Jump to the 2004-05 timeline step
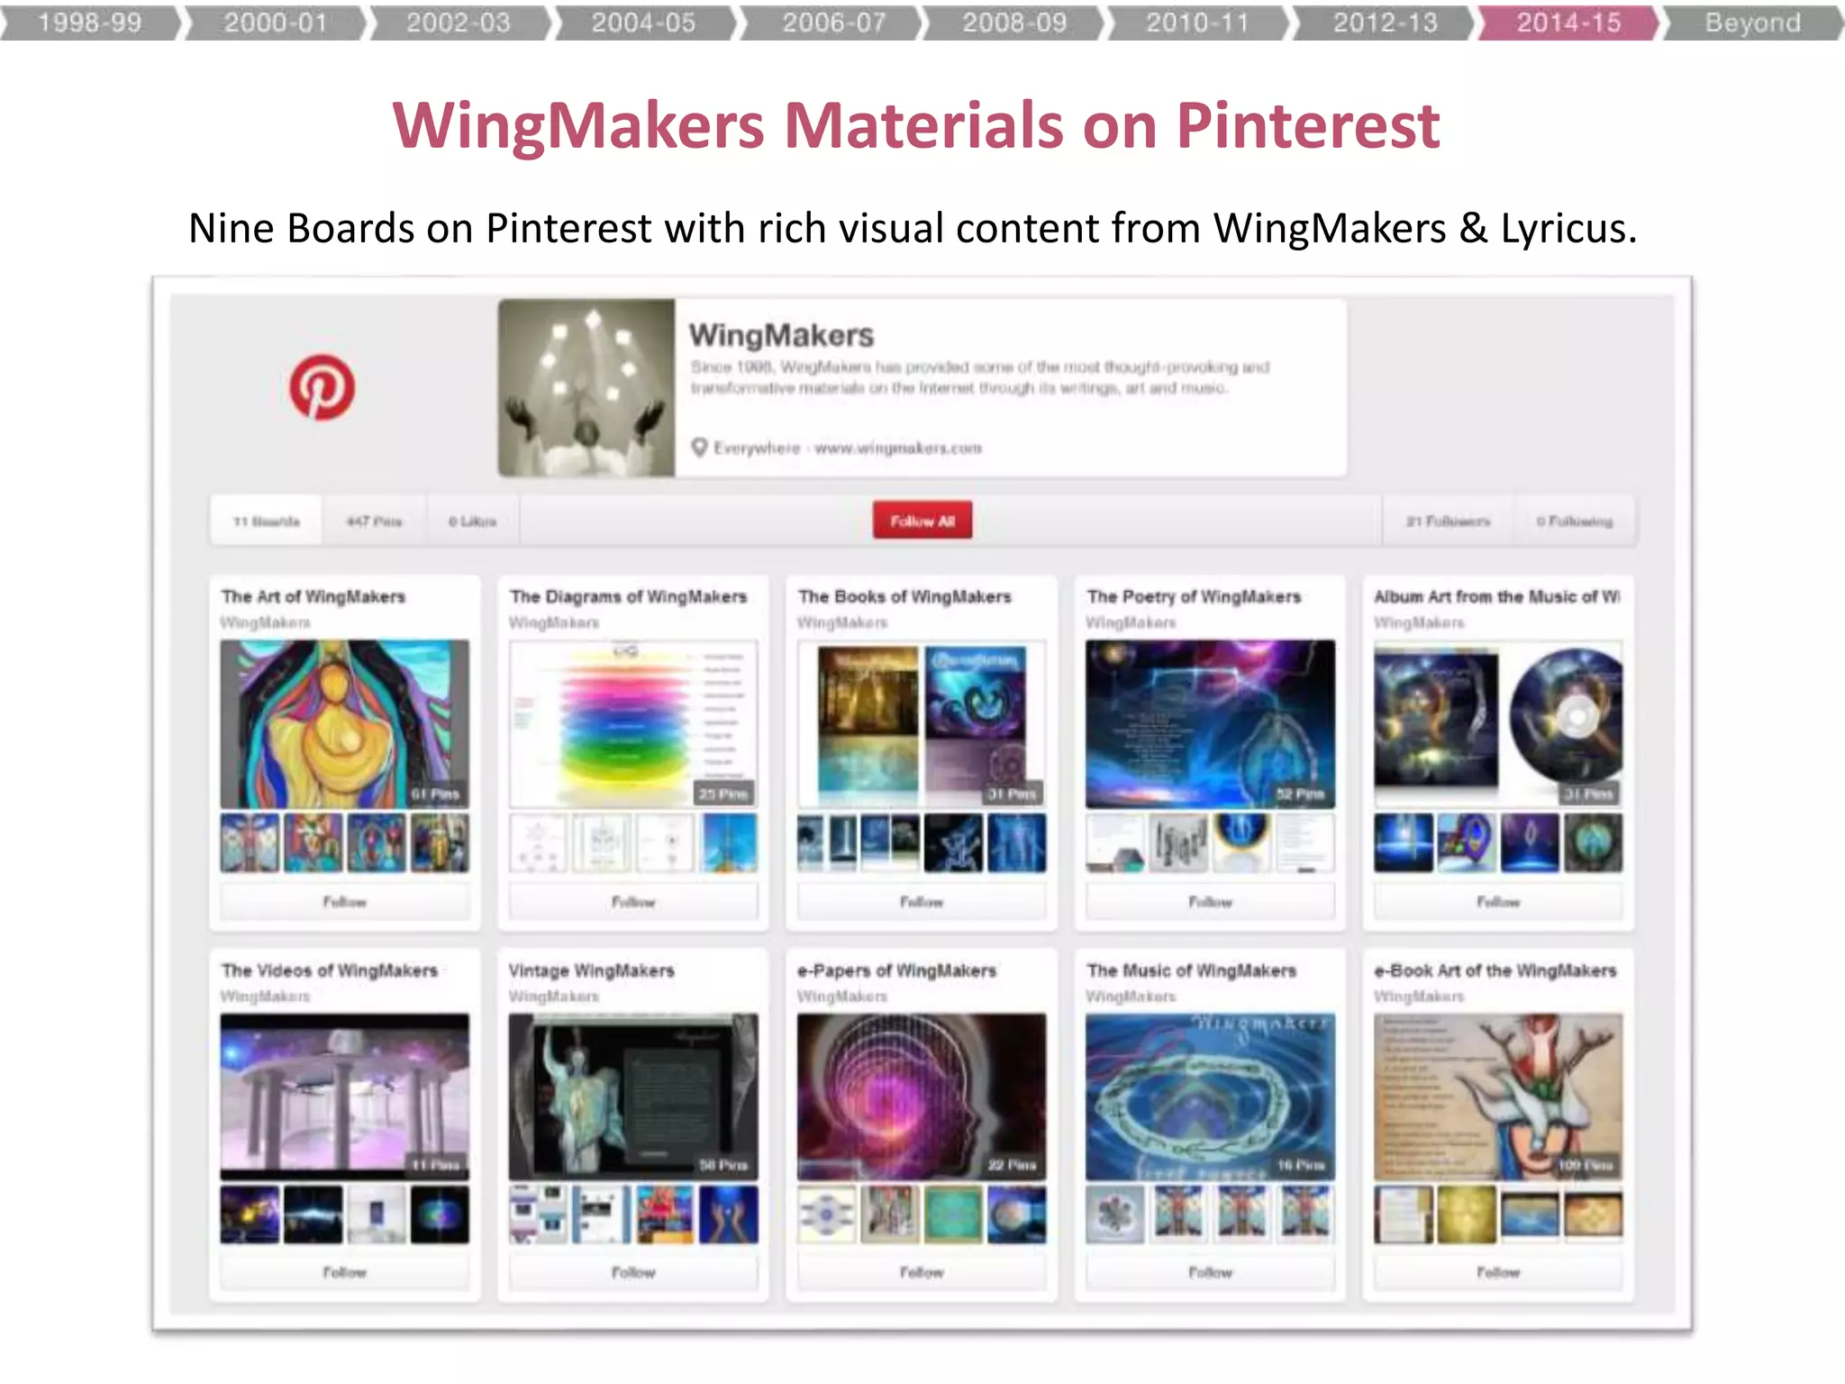This screenshot has height=1384, width=1845. (643, 23)
